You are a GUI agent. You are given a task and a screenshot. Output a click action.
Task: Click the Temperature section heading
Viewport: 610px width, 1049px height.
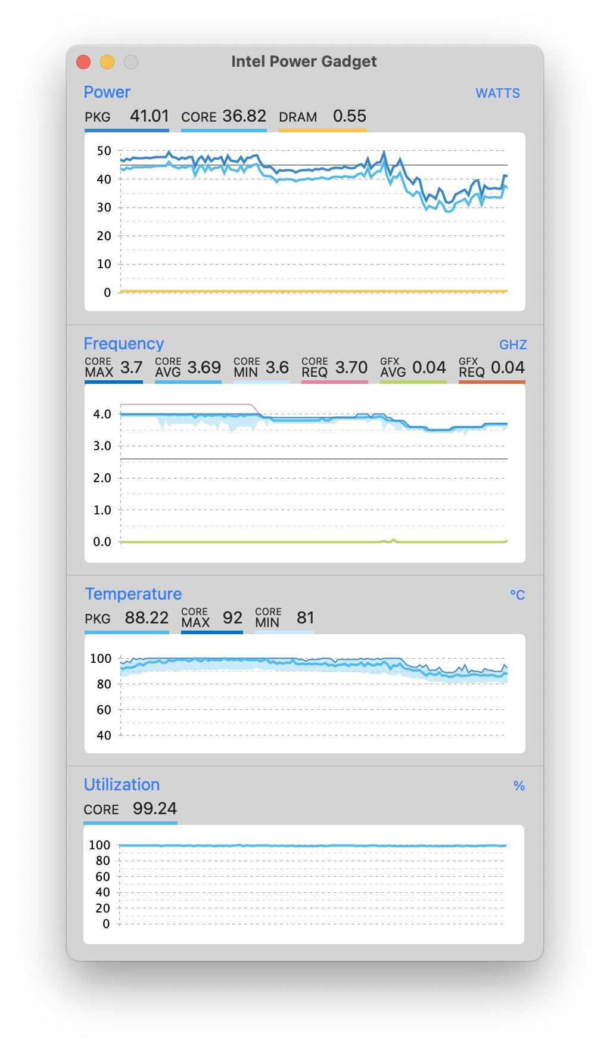pos(133,594)
